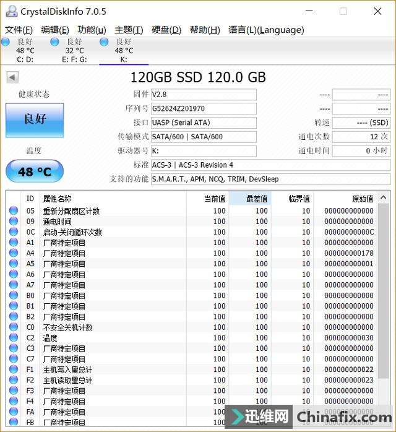The width and height of the screenshot is (396, 432).
Task: Click status icon of row B1
Action: pos(14,306)
